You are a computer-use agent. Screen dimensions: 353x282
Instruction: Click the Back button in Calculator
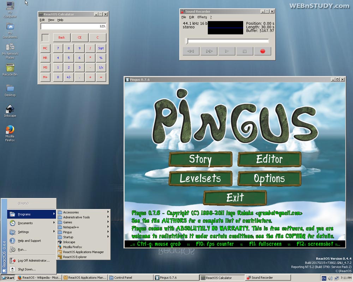(x=62, y=38)
